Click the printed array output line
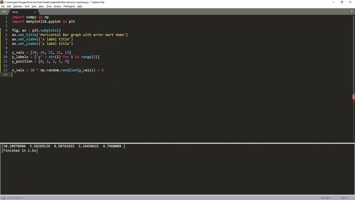 [63, 146]
